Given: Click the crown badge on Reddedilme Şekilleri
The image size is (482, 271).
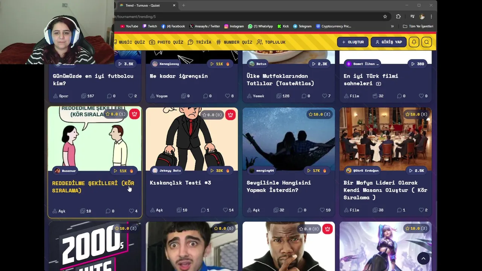Looking at the screenshot, I should click(x=134, y=114).
